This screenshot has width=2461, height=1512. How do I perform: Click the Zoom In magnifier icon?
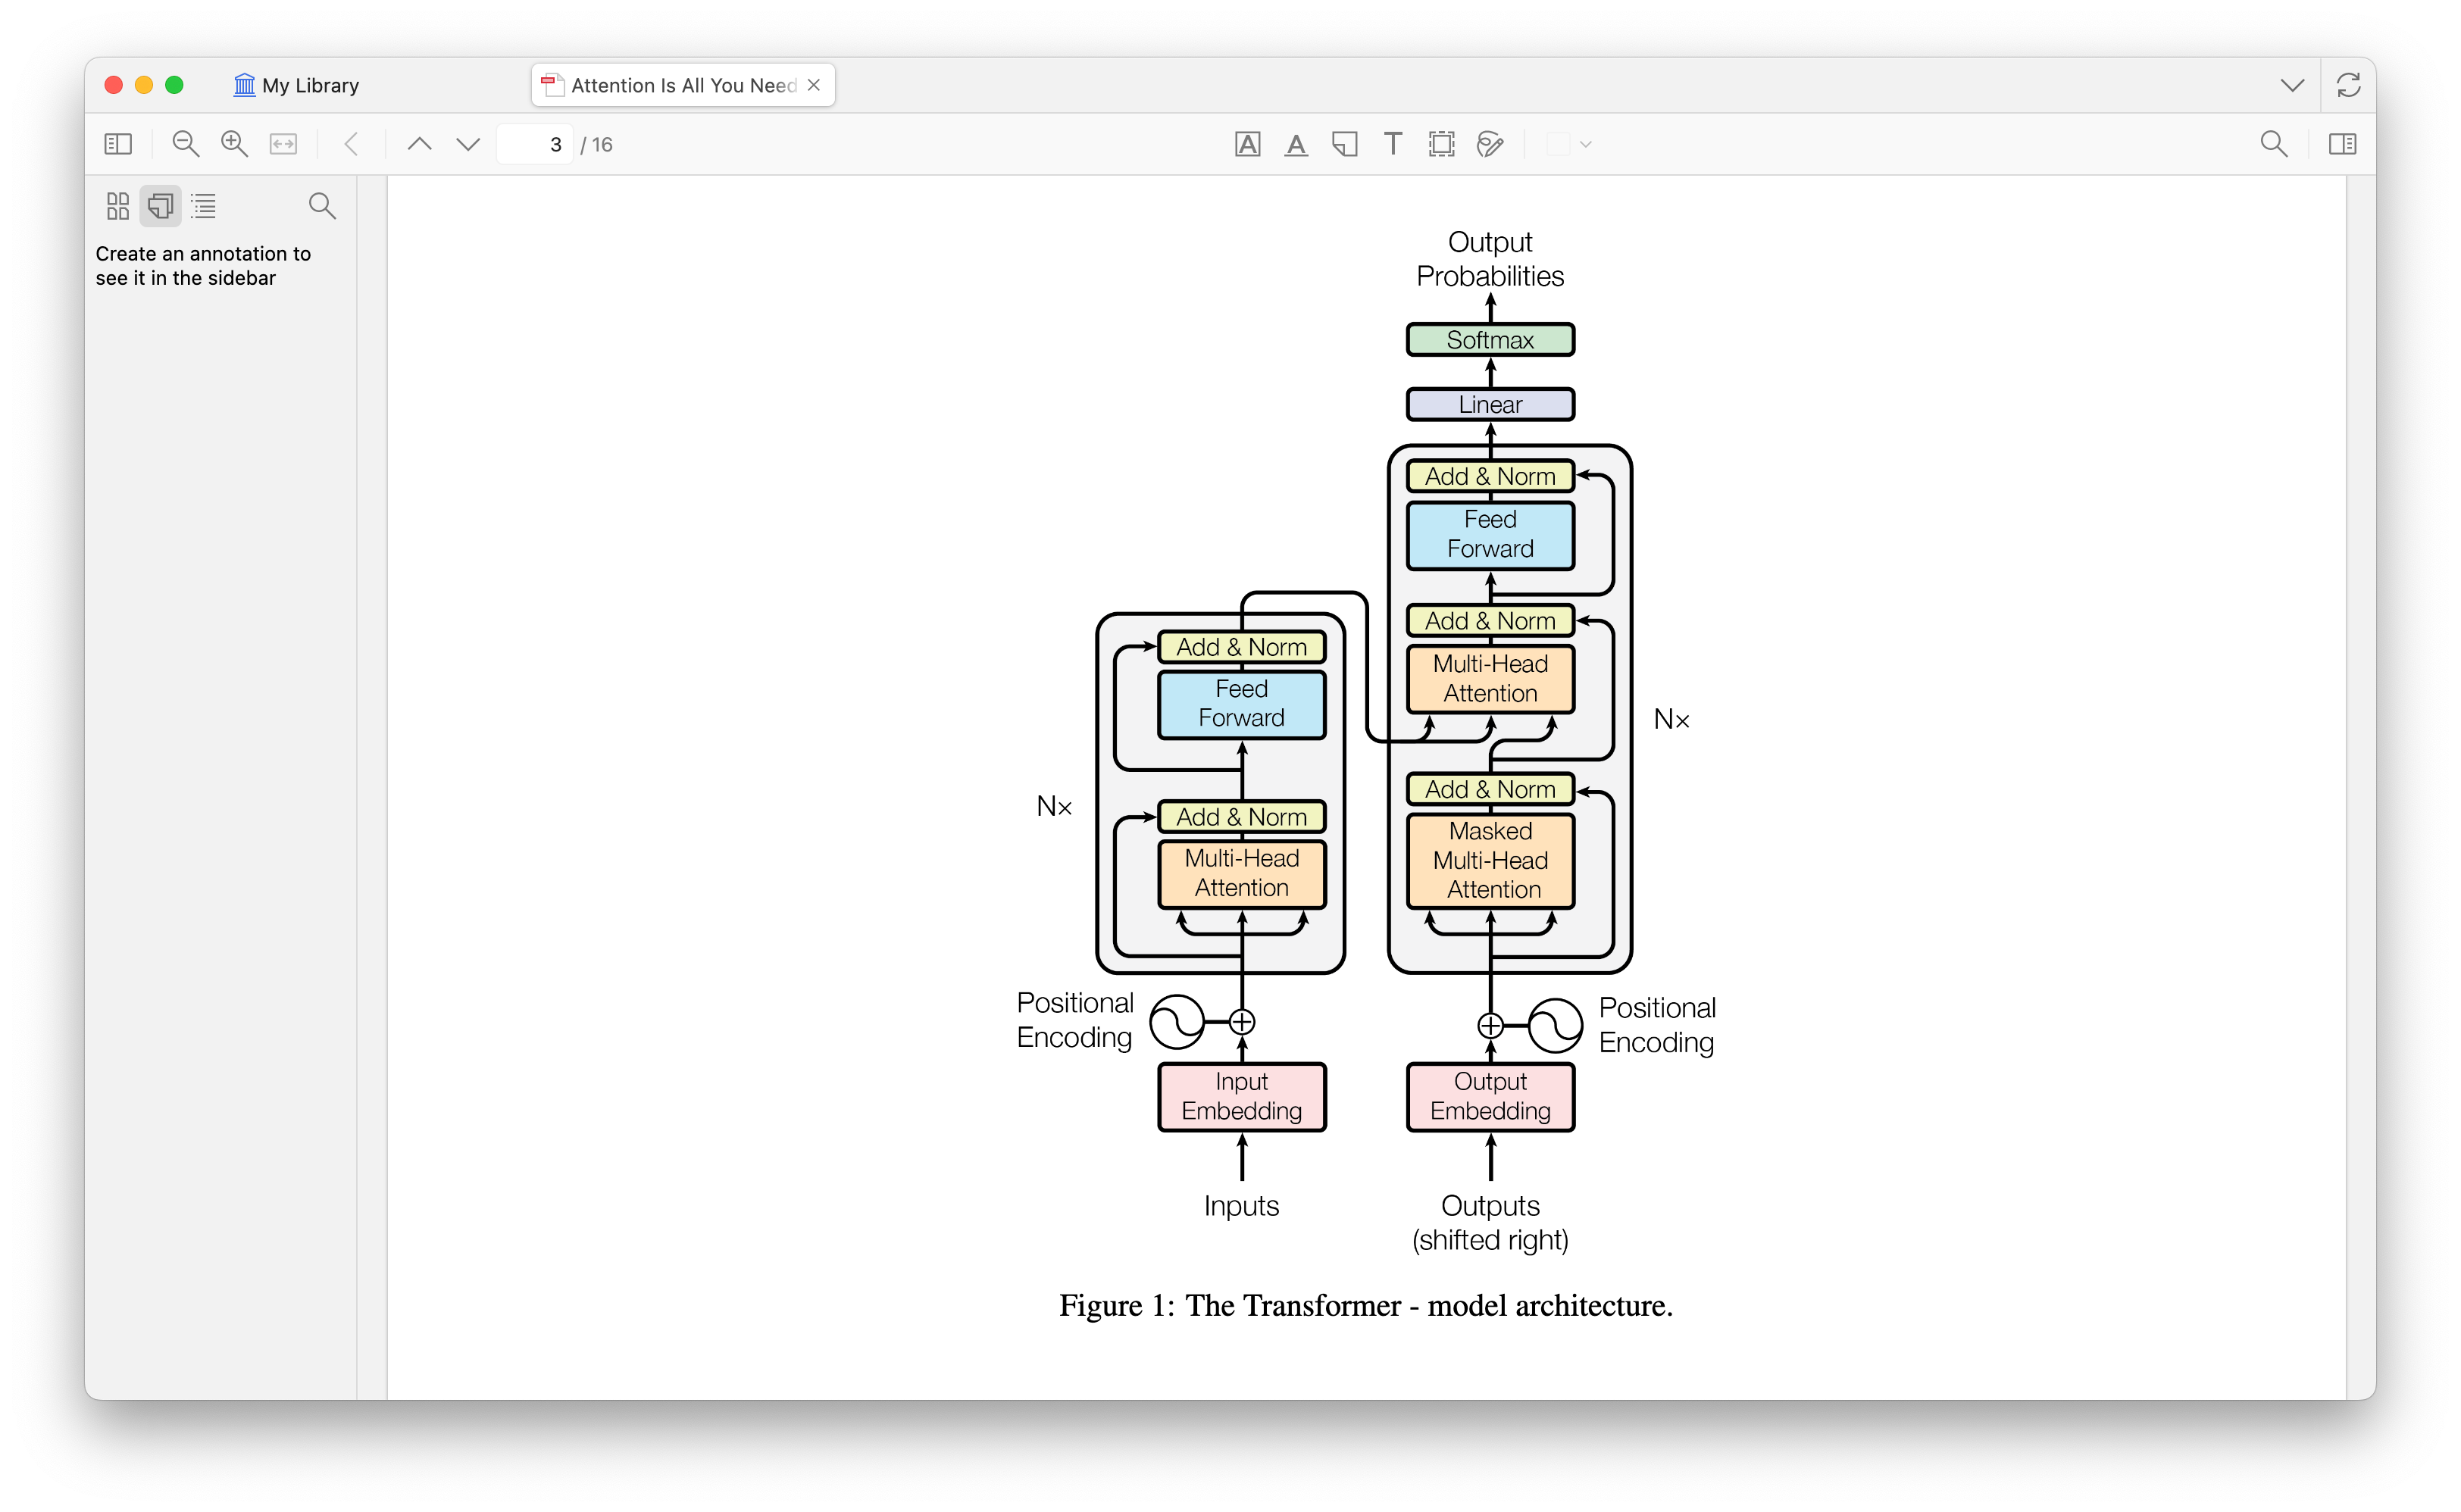[234, 144]
